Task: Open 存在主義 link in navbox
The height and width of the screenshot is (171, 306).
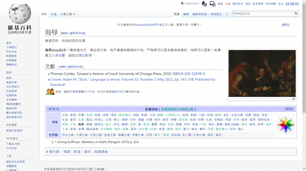Action: pyautogui.click(x=68, y=135)
